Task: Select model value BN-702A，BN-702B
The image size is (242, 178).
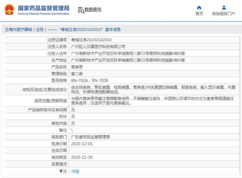Action: click(90, 81)
